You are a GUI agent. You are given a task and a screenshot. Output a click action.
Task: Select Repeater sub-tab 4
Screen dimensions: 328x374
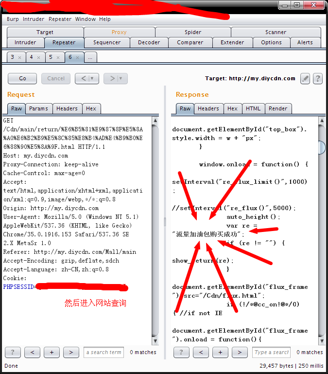(31, 57)
